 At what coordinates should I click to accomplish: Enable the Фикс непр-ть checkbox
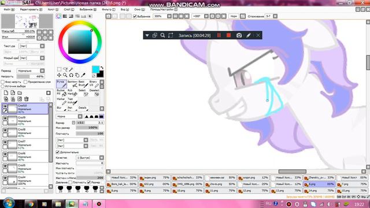point(3,82)
